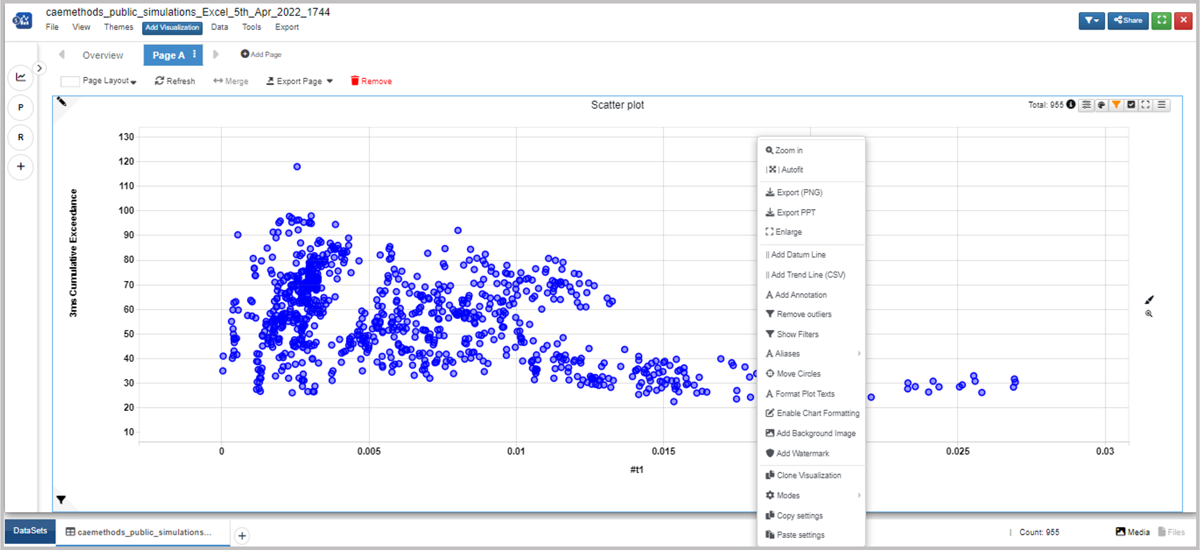Click the chart icon in left sidebar
Viewport: 1200px width, 550px height.
(x=20, y=77)
